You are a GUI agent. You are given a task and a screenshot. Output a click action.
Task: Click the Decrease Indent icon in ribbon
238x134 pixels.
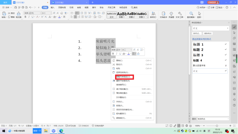[x=82, y=13]
